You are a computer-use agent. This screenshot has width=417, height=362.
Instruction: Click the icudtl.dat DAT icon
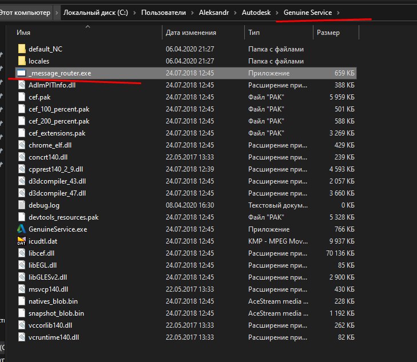[x=22, y=241]
